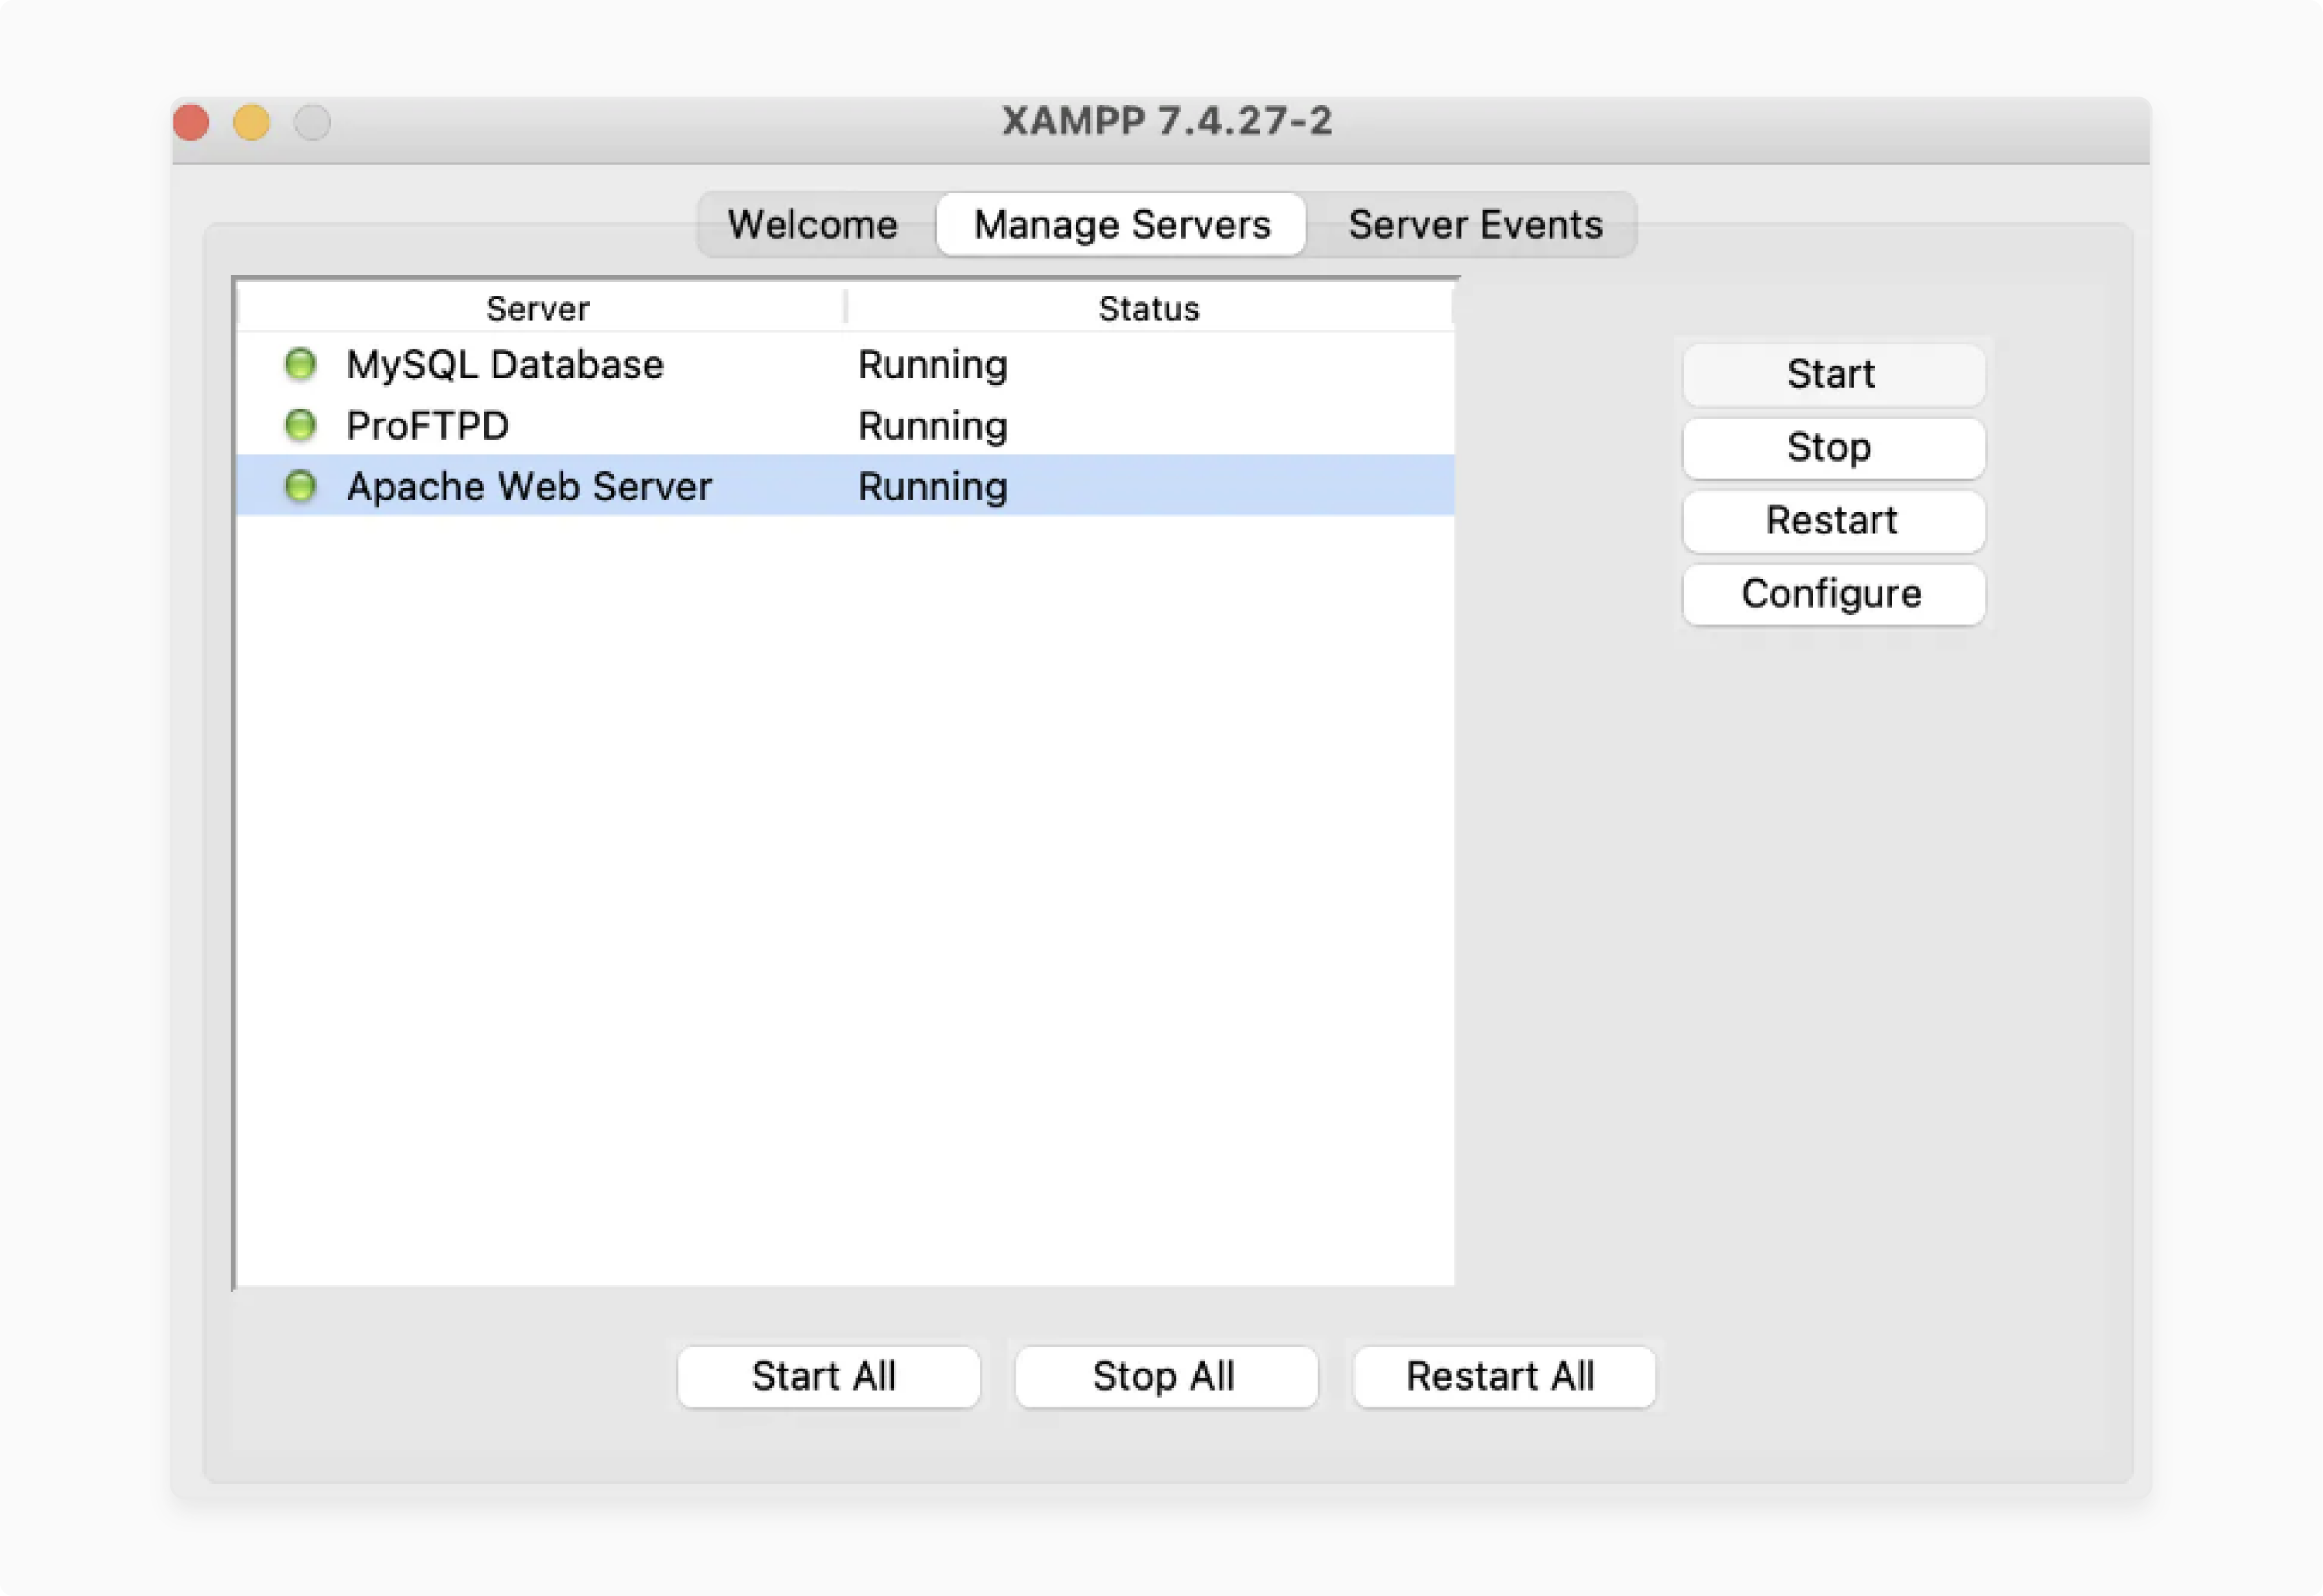This screenshot has width=2323, height=1596.
Task: Open Configure for the selected server
Action: (x=1832, y=593)
